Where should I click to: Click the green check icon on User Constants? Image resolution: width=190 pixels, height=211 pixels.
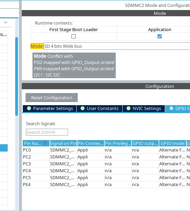point(83,108)
